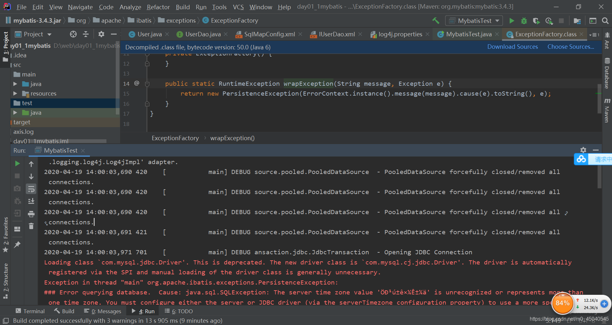Toggle scroll to end of console
Viewport: 612px width, 325px height.
point(31,201)
